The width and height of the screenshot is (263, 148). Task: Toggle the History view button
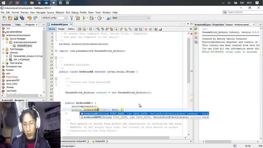71,29
